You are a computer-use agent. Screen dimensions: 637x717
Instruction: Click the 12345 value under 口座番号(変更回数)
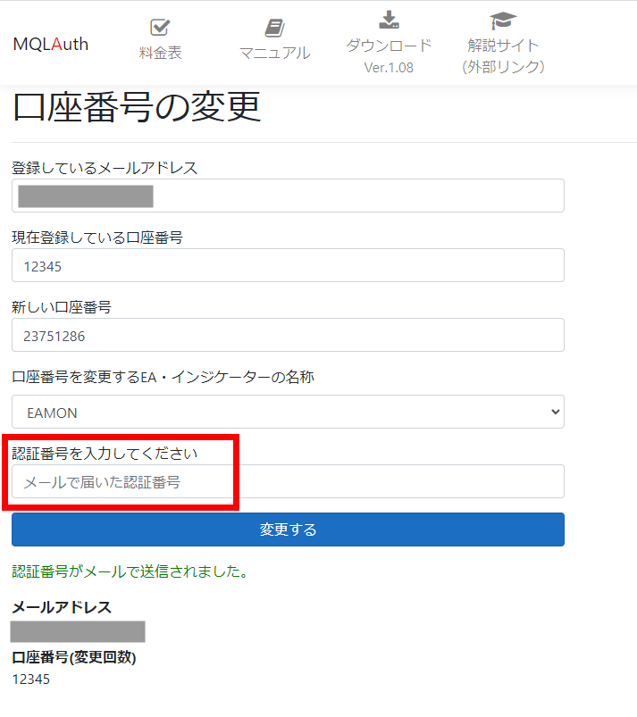(x=31, y=679)
